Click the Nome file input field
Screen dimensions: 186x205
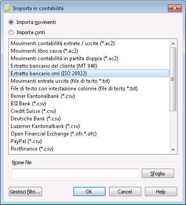click(75, 173)
